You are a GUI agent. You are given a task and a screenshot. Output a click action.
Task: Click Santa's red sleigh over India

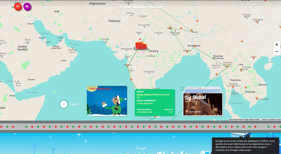click(x=141, y=45)
